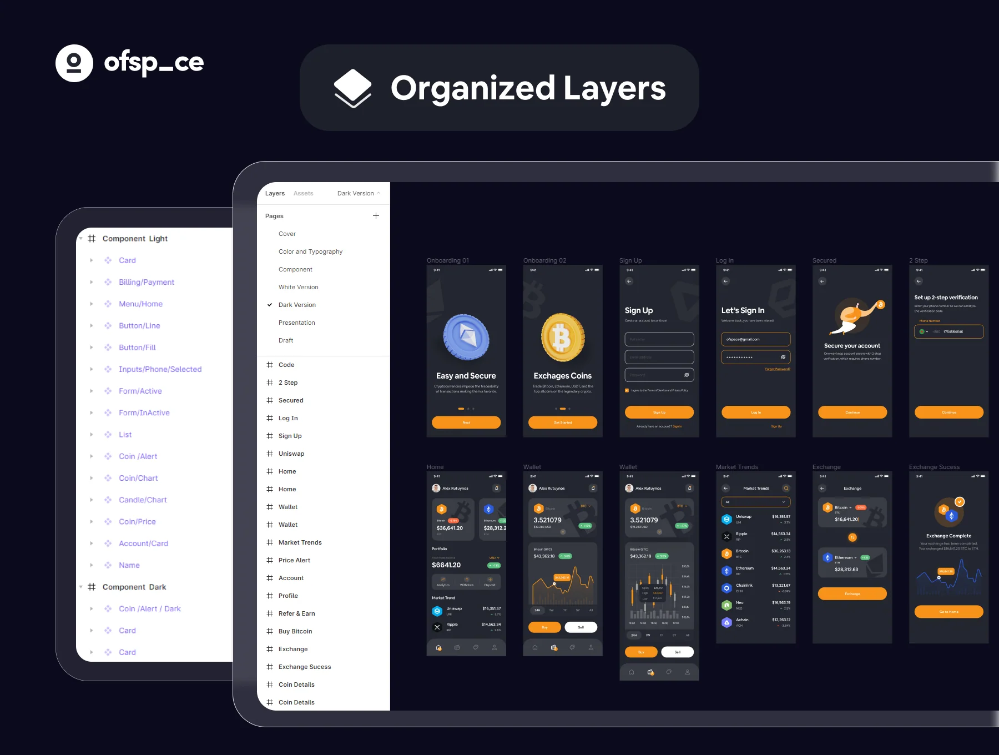Toggle password visibility eye on Sign Up screen
The width and height of the screenshot is (999, 755).
(x=687, y=375)
